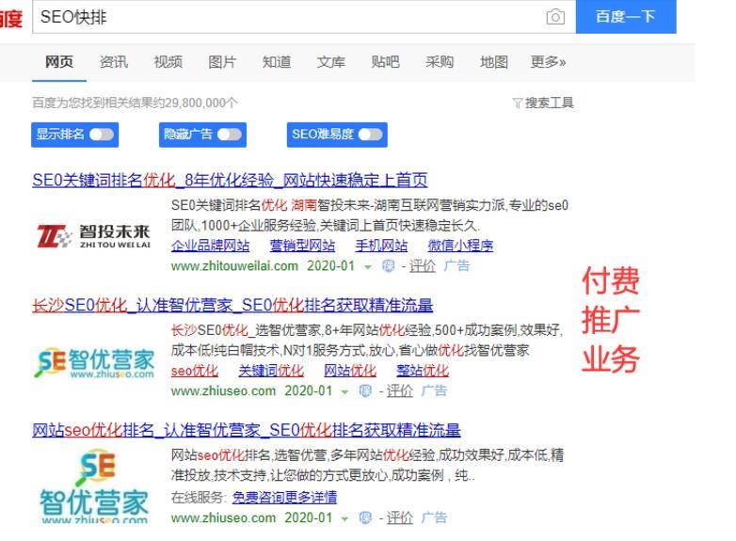Click the first 智优营家 logo image
This screenshot has width=736, height=541.
[94, 360]
